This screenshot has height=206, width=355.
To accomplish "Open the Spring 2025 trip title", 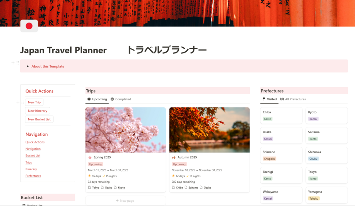I will point(102,157).
